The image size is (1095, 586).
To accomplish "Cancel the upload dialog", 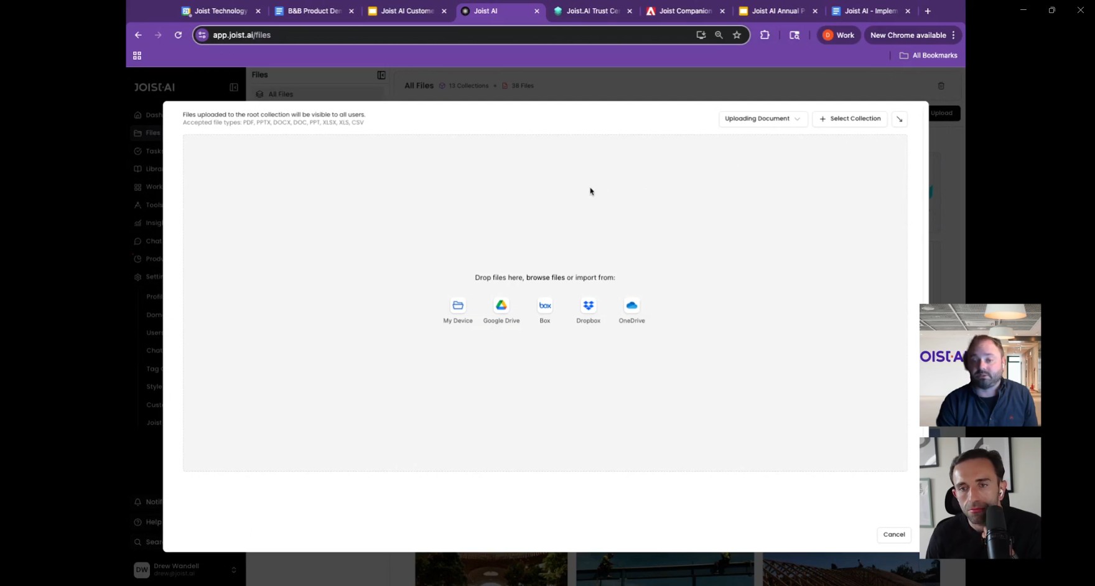I will click(894, 534).
